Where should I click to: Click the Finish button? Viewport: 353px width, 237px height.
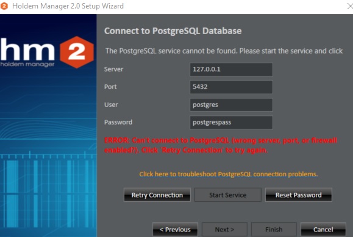pos(274,230)
